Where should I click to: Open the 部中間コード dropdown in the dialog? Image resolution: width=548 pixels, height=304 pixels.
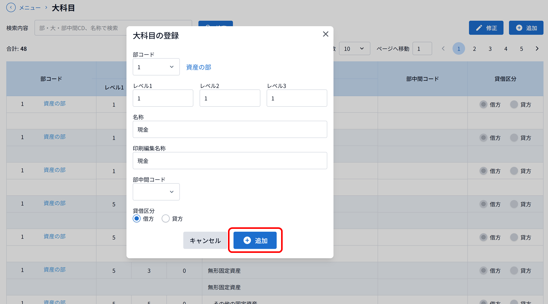pyautogui.click(x=156, y=192)
